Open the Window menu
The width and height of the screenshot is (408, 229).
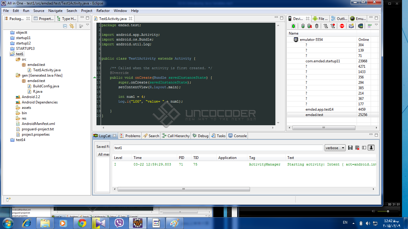tap(120, 11)
